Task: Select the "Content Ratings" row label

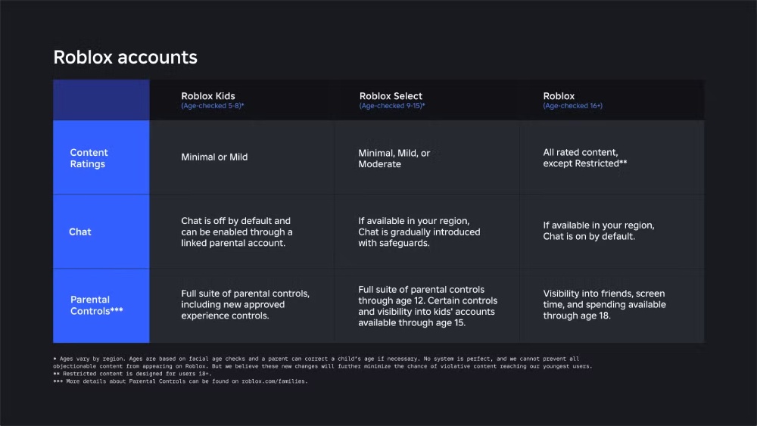Action: (x=89, y=158)
